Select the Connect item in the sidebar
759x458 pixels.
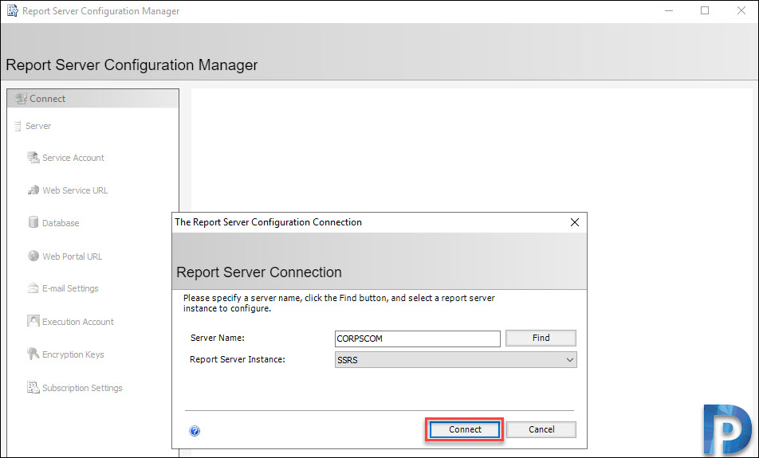pos(93,99)
